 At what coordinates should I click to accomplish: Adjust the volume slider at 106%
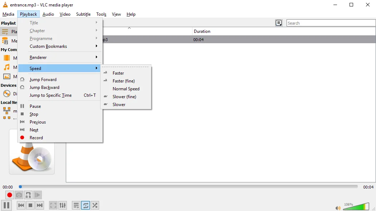356,206
